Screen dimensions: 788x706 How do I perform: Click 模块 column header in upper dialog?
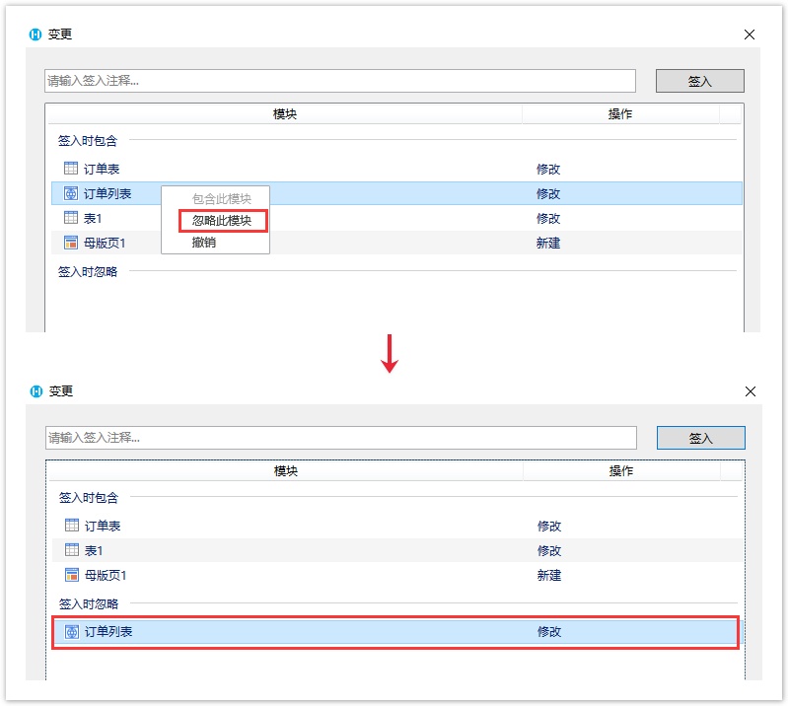click(285, 114)
